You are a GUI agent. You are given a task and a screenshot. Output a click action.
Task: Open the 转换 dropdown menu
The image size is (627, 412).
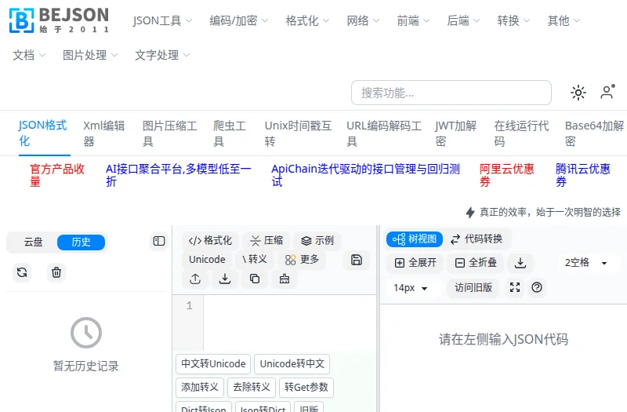click(x=513, y=20)
